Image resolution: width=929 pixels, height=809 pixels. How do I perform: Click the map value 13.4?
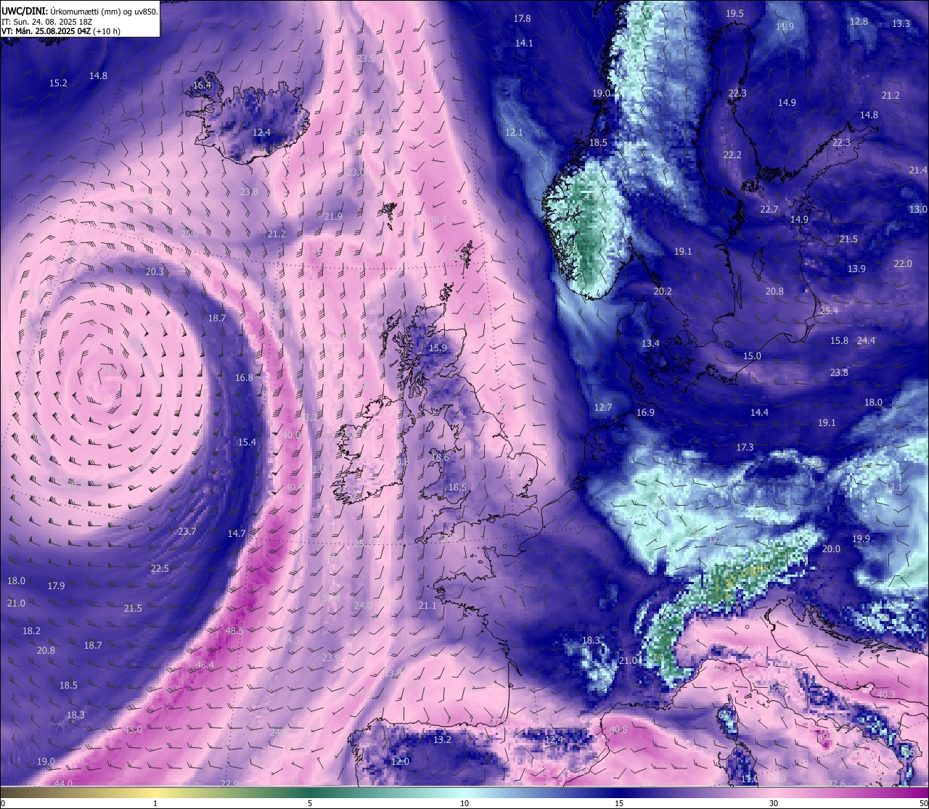650,344
